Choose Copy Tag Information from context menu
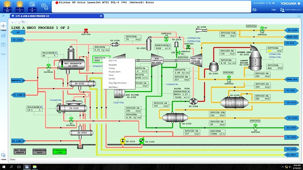This screenshot has width=303, height=170. click(118, 83)
